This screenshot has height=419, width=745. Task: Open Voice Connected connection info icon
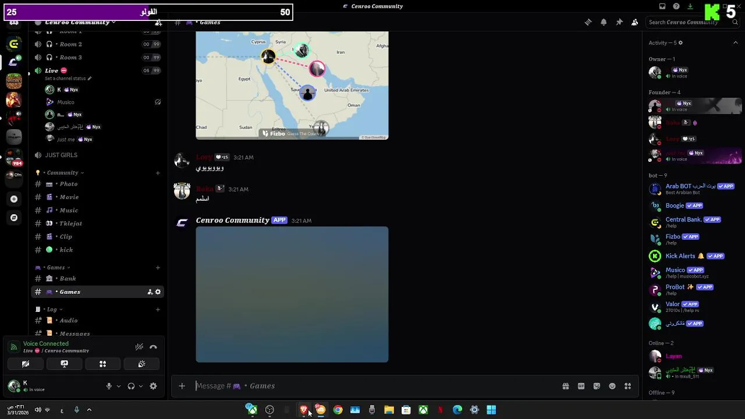point(13,347)
